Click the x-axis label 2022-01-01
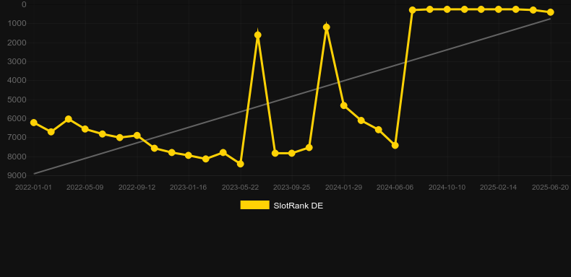Viewport: 571px width, 277px height. pyautogui.click(x=33, y=188)
